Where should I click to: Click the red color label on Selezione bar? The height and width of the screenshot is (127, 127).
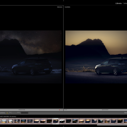60,110
